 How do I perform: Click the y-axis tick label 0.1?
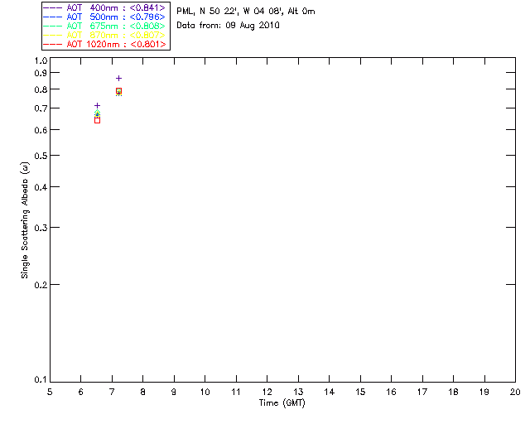[41, 380]
